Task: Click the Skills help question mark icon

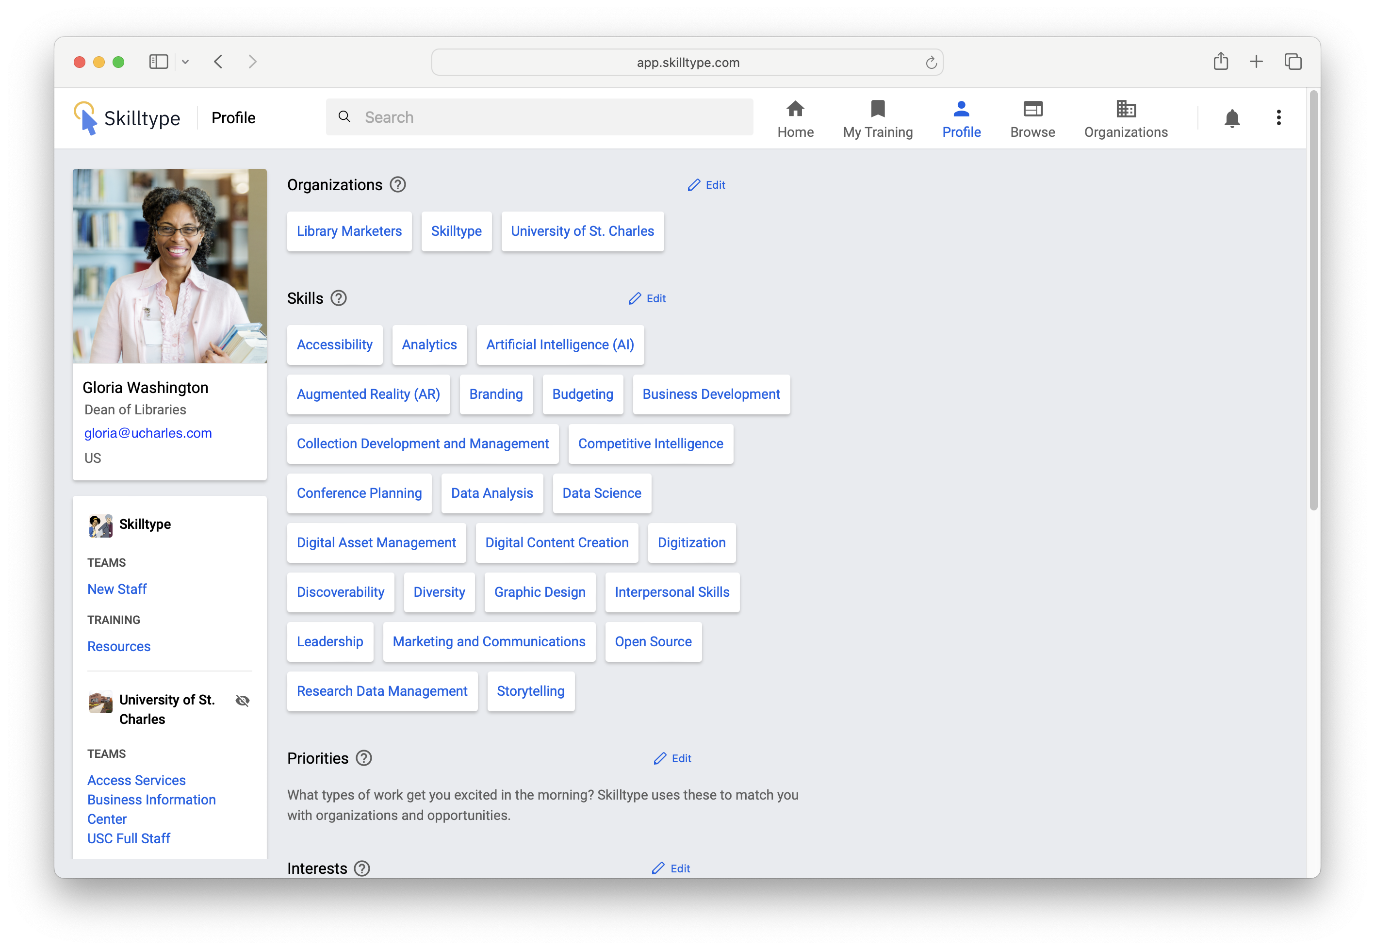Action: (339, 298)
